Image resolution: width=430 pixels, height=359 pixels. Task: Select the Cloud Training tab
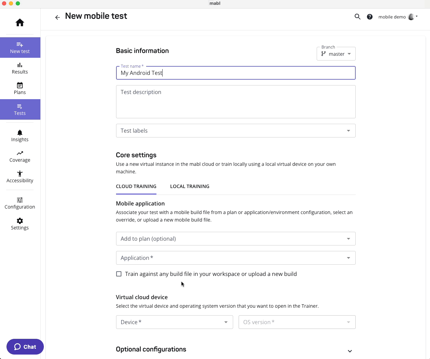point(136,186)
